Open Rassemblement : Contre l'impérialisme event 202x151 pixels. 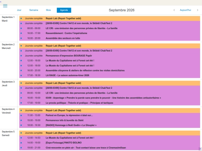point(110,33)
